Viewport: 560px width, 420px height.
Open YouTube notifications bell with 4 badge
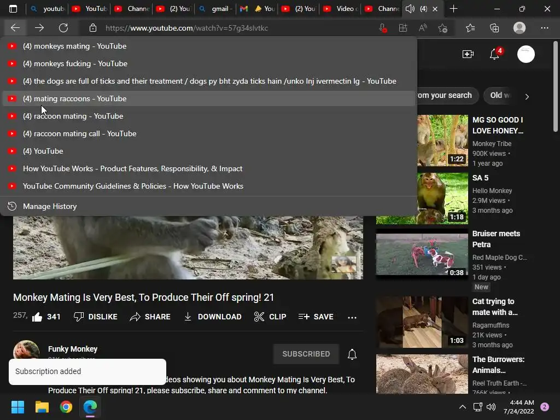tap(494, 54)
